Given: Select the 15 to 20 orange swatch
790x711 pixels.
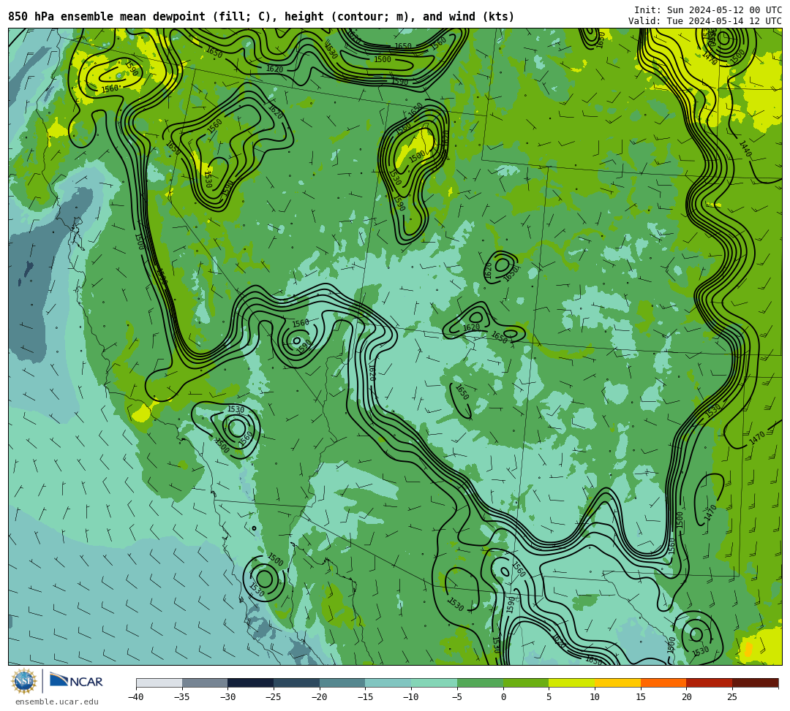Looking at the screenshot, I should tap(663, 683).
